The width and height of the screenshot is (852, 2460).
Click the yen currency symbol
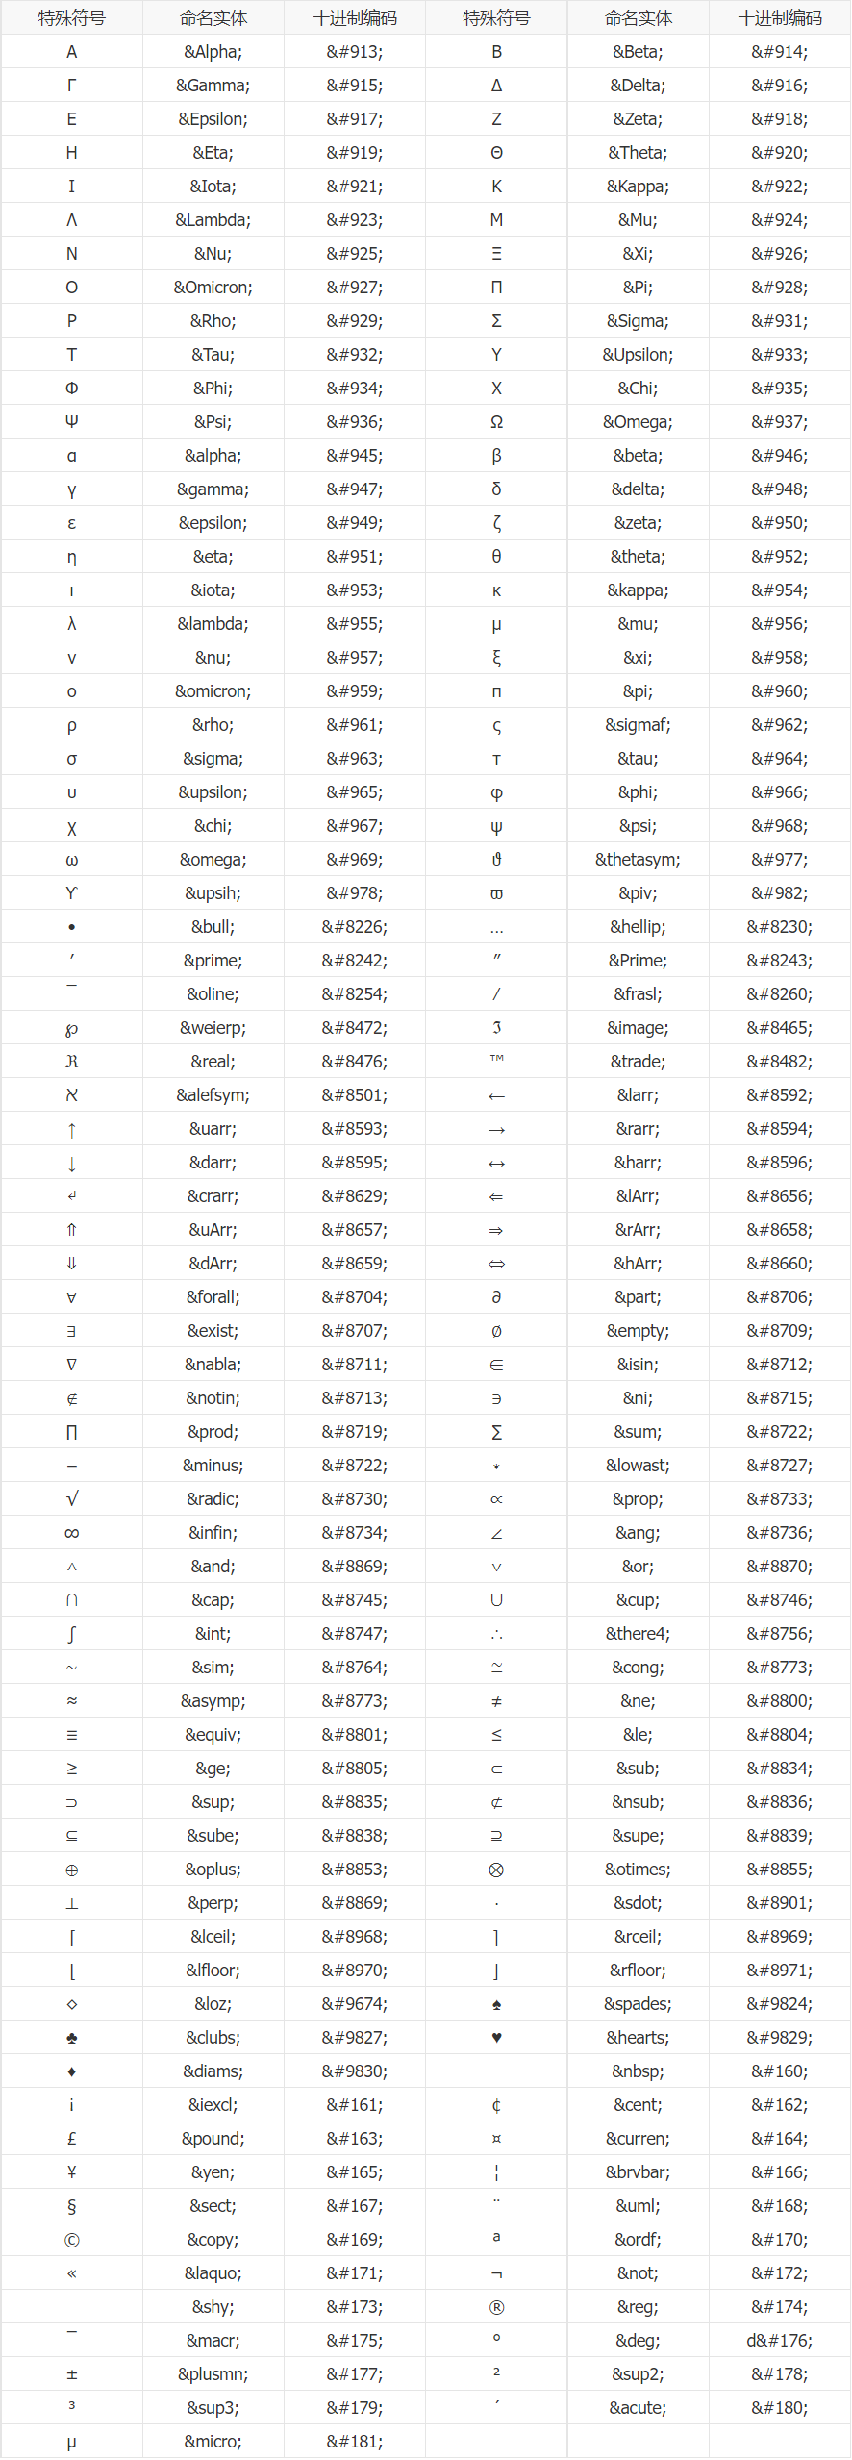[x=71, y=2172]
